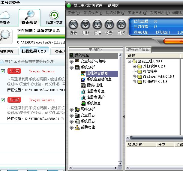Click the process list horizontal scrollbar thumb
This screenshot has width=183, height=171.
(156, 138)
